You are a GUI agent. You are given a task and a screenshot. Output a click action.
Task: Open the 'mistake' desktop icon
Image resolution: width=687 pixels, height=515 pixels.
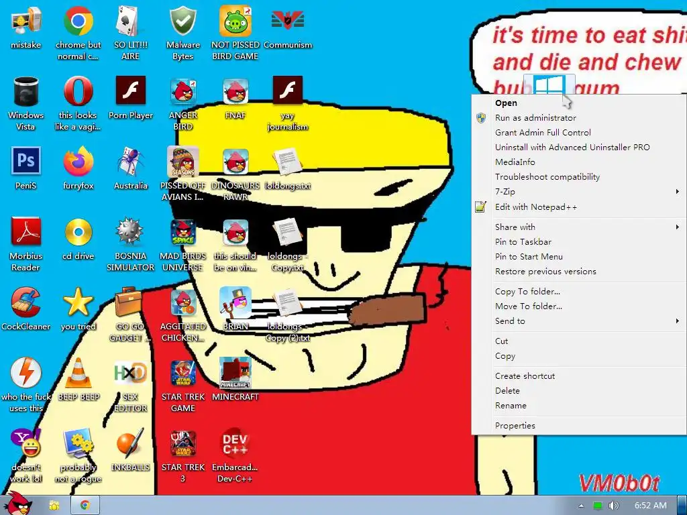coord(26,21)
